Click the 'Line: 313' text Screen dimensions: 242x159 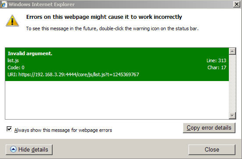pos(216,60)
